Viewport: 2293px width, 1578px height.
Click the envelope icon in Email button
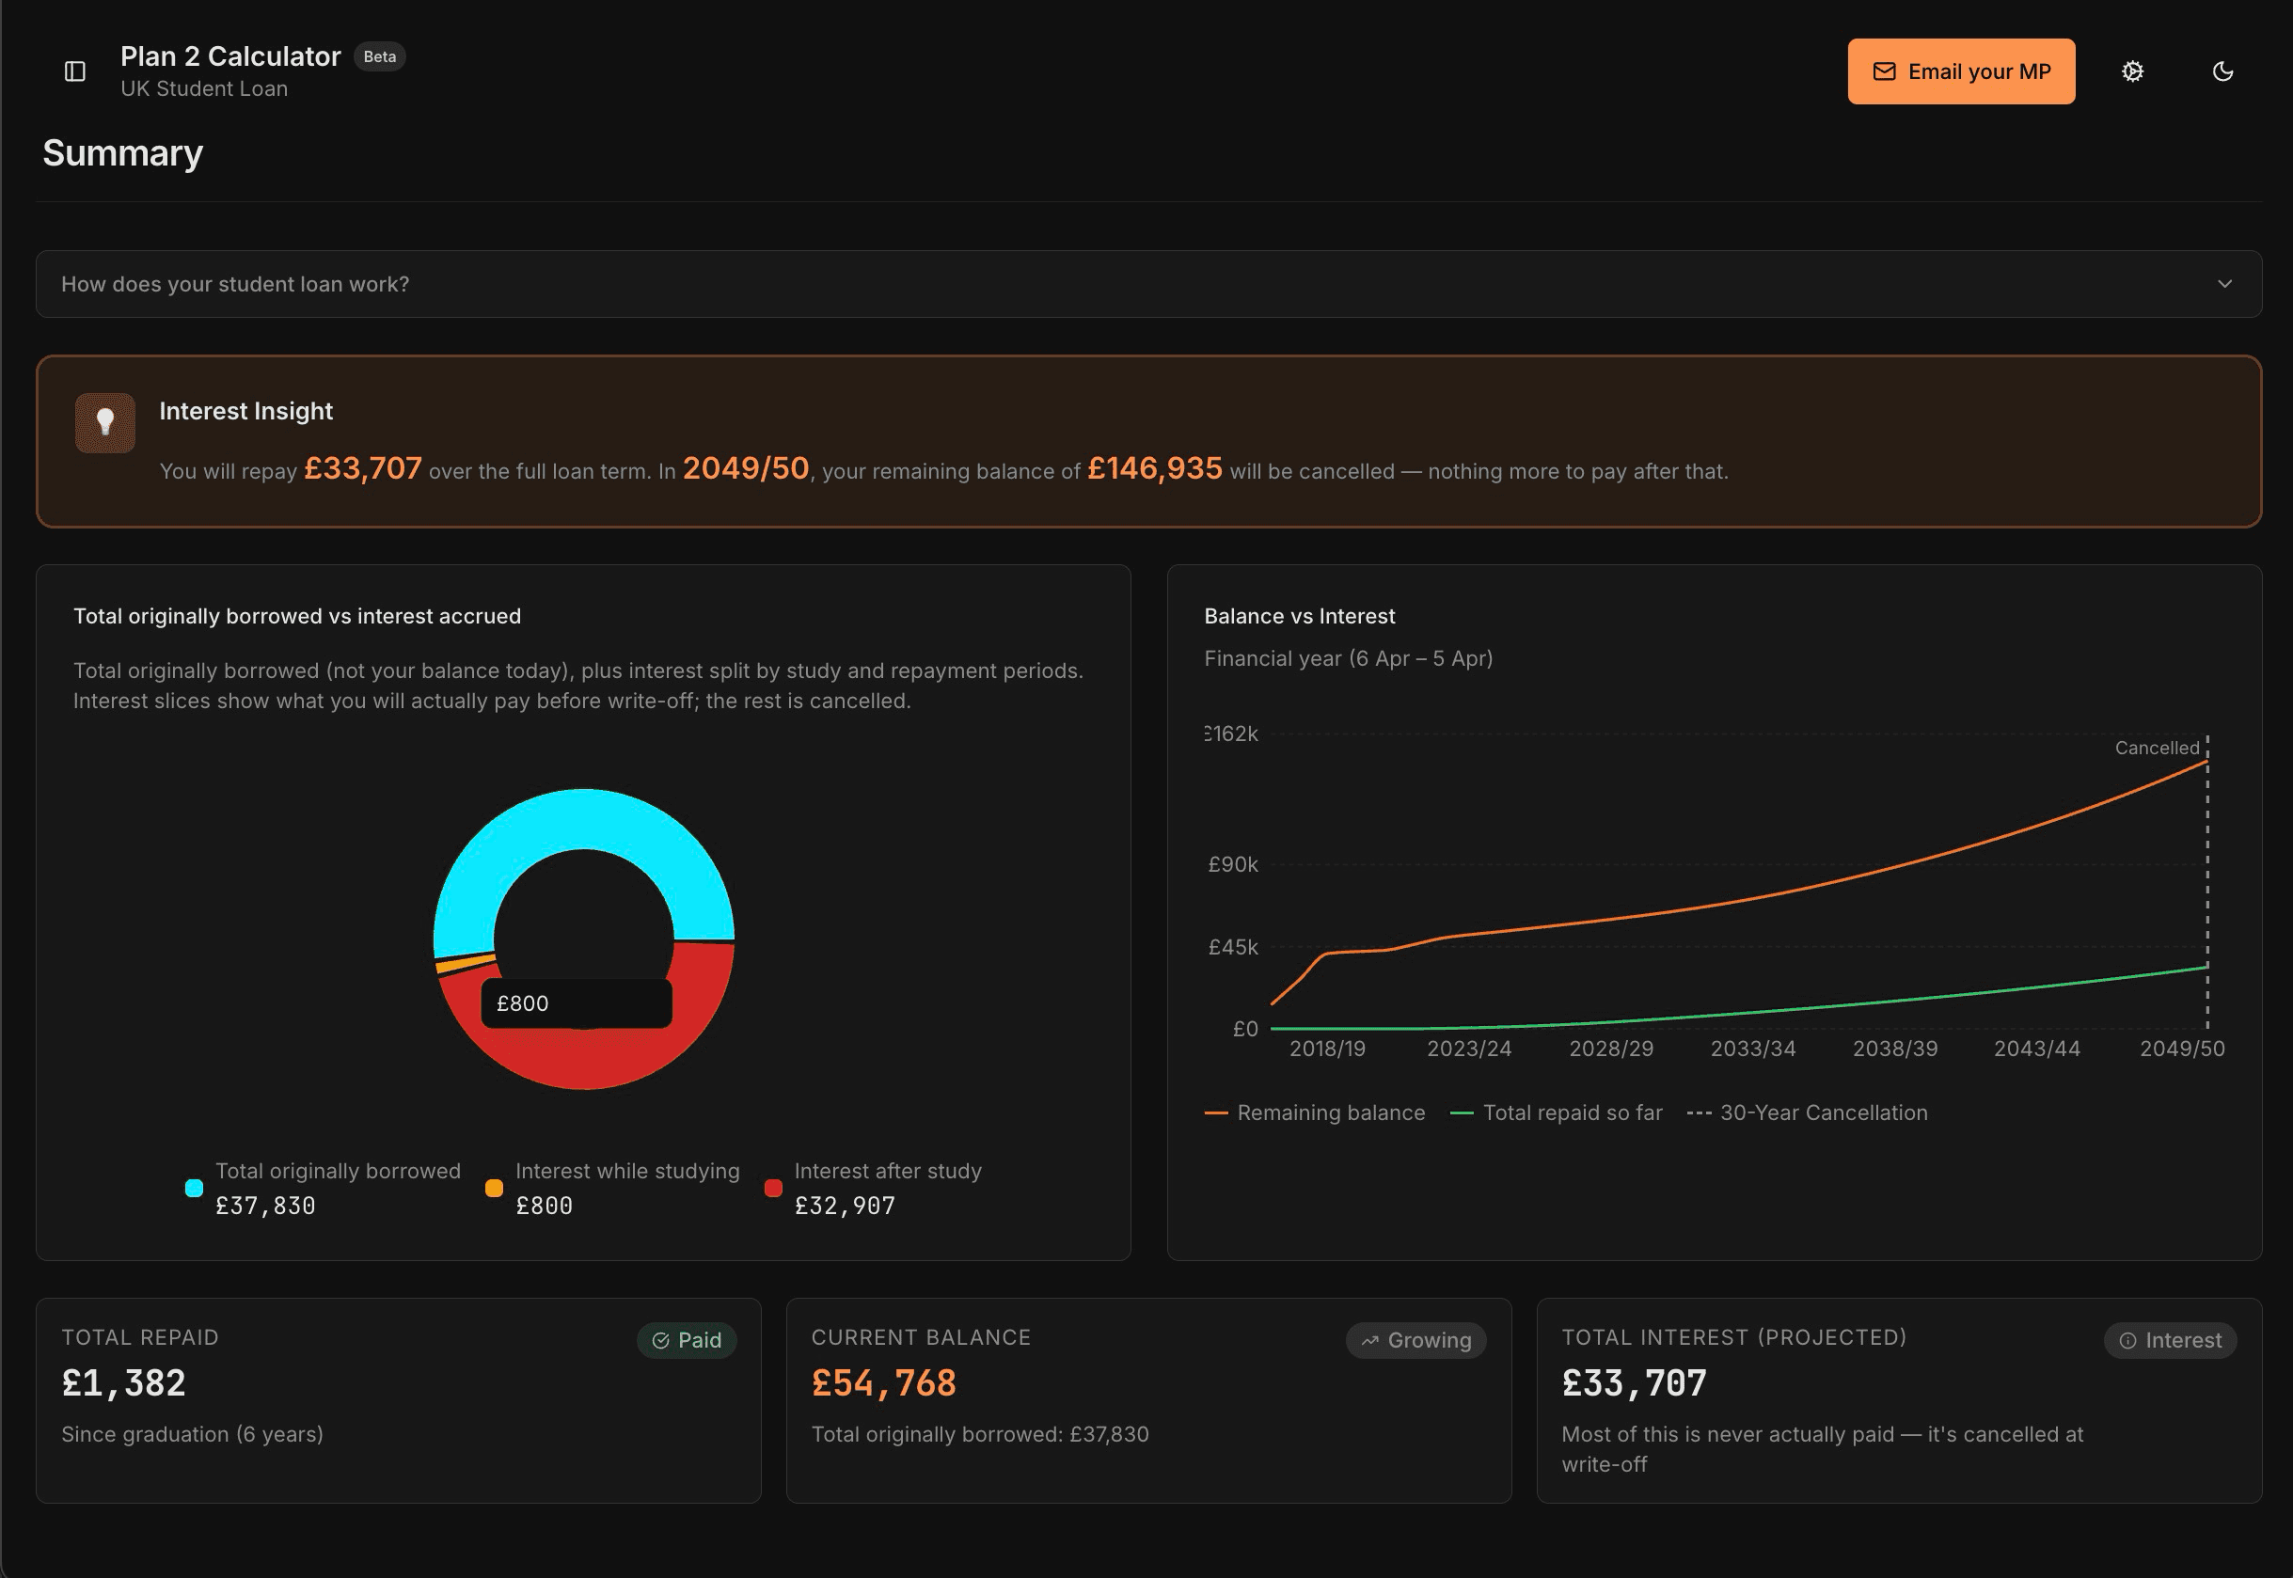(1885, 71)
